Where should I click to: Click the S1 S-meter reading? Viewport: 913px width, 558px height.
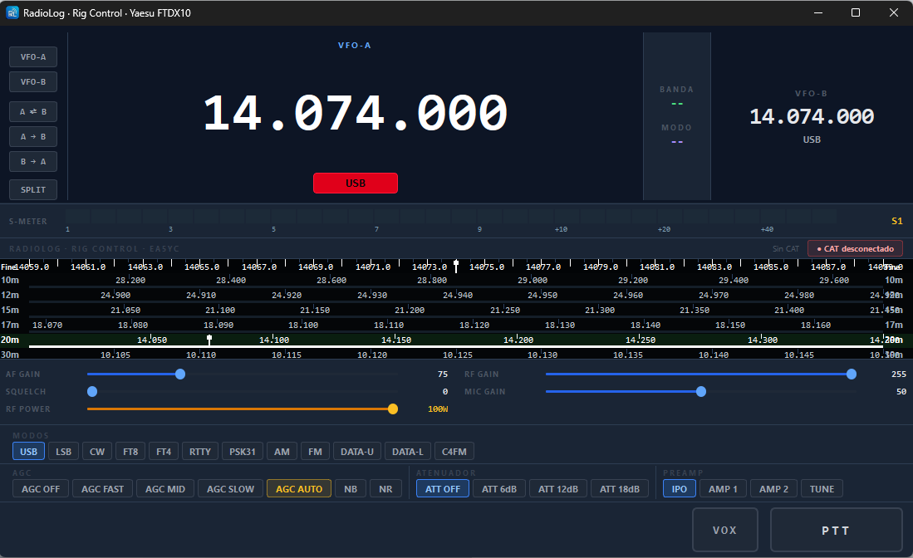[x=896, y=221]
